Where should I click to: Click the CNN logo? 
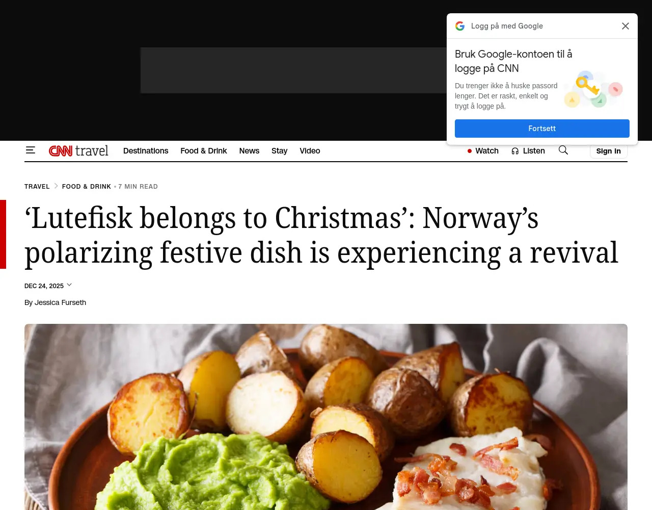61,151
